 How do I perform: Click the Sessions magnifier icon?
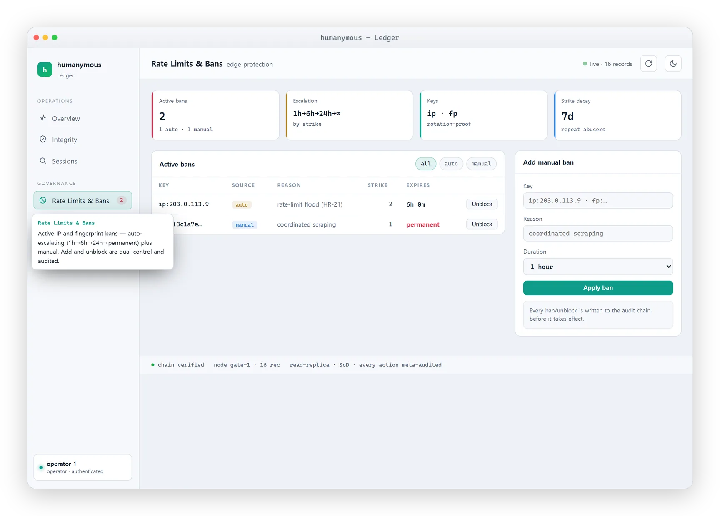tap(43, 161)
